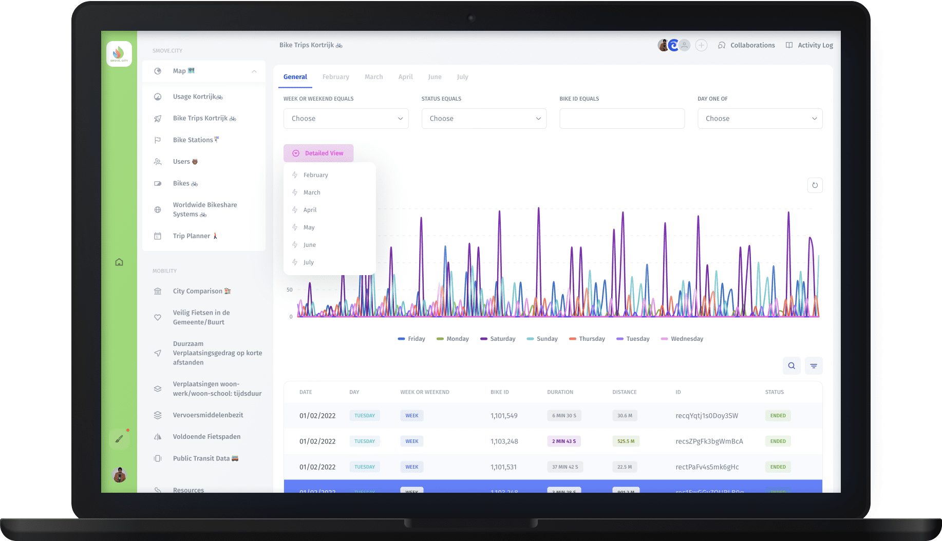Screen dimensions: 942x541
Task: Click the Detailed View button
Action: pos(318,153)
